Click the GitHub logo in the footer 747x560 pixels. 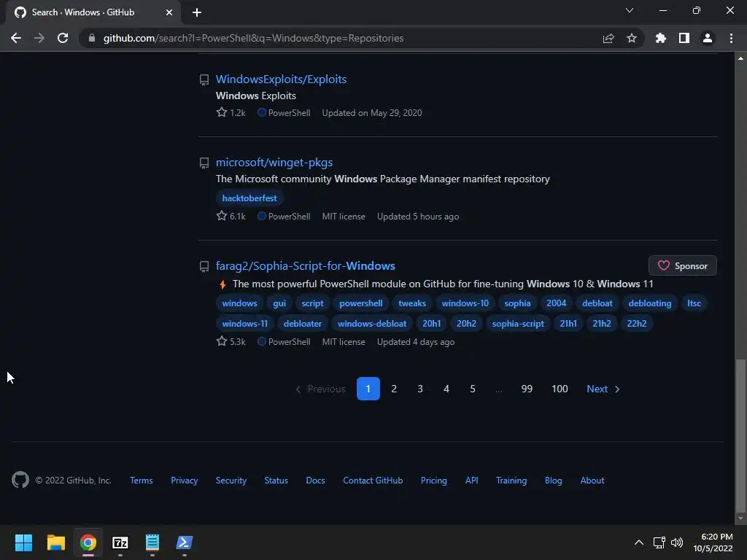[20, 480]
